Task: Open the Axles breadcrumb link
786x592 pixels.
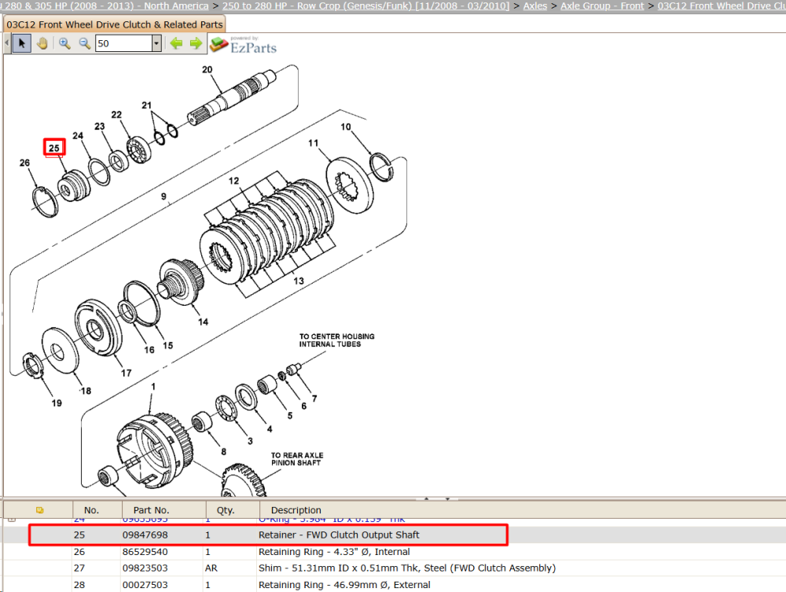Action: click(534, 6)
